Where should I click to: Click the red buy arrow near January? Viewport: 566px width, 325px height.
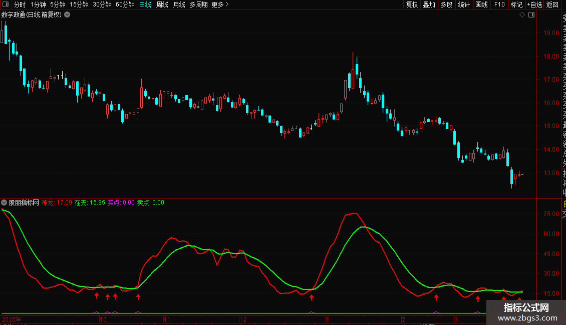312,297
